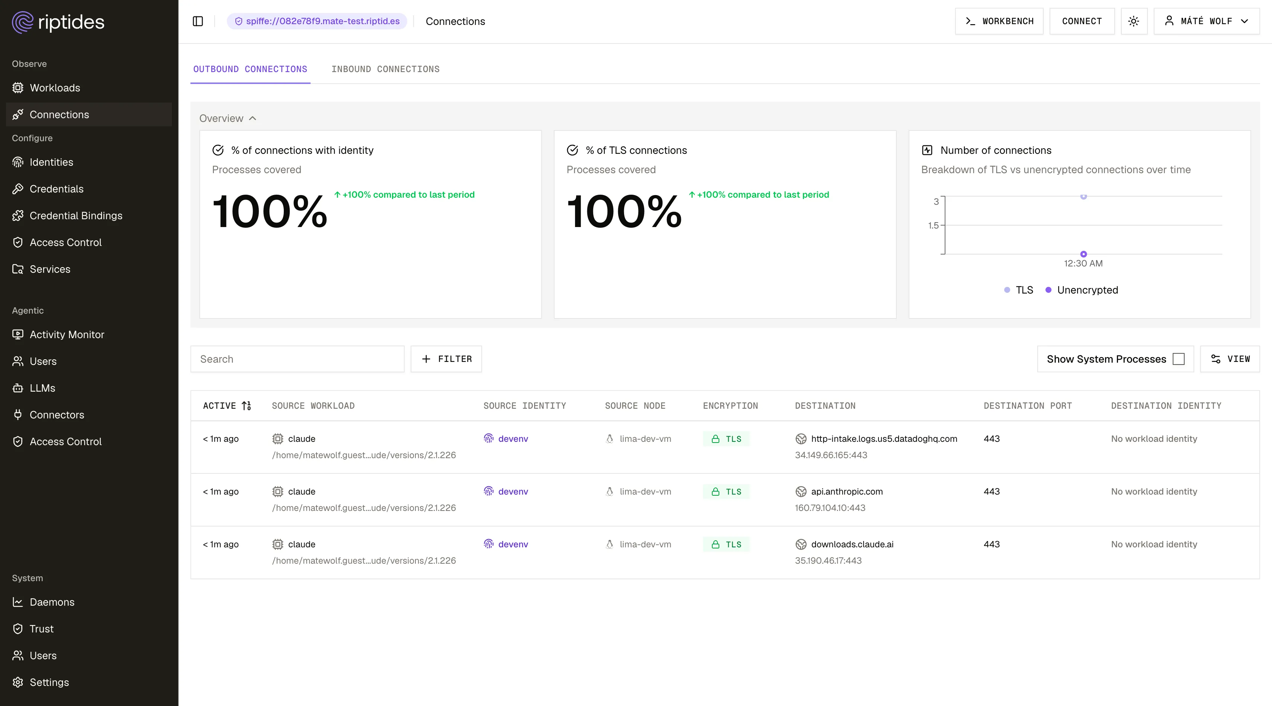The image size is (1272, 706).
Task: Click the Identities fingerprint icon
Action: 18,162
